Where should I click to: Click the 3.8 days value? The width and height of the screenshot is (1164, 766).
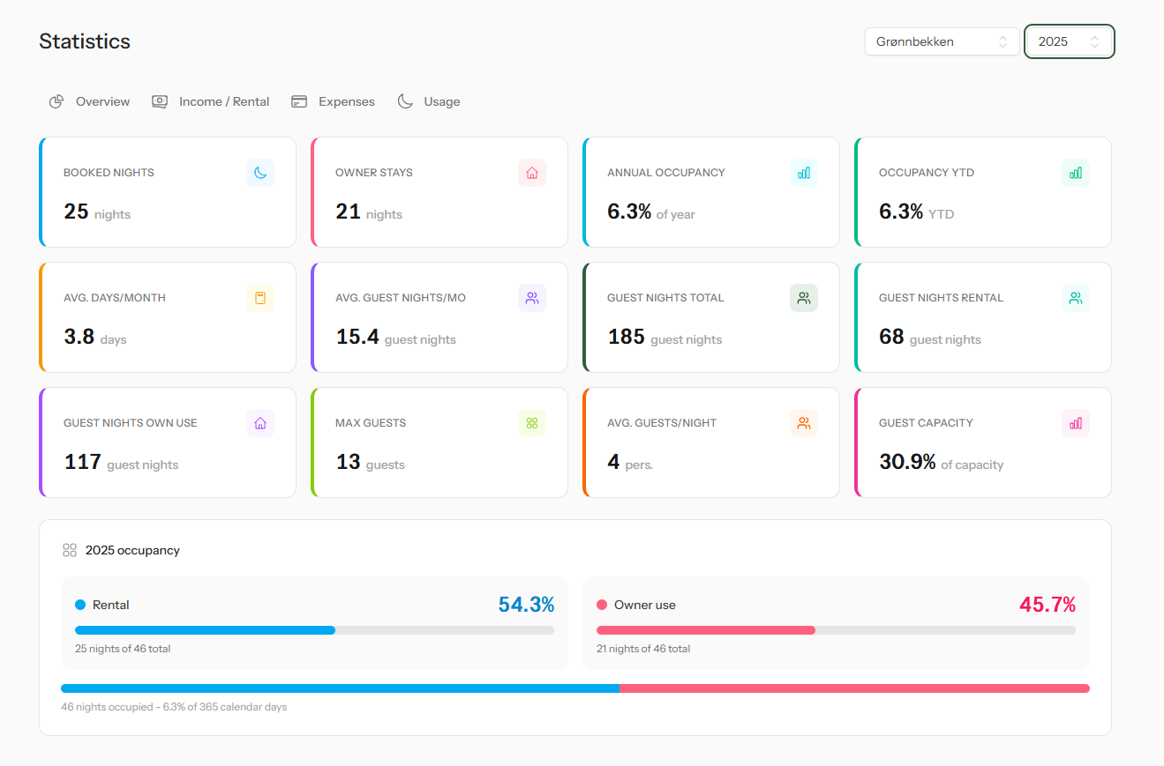click(x=79, y=337)
